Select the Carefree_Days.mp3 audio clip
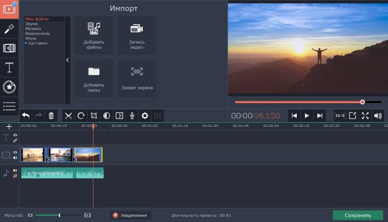Screen dimensions: 388x222 pyautogui.click(x=62, y=173)
